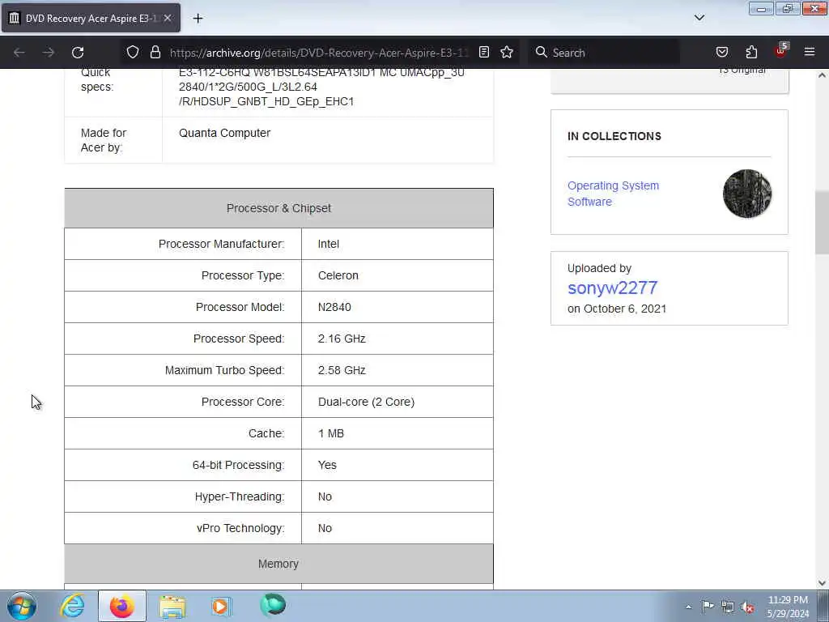The width and height of the screenshot is (829, 622).
Task: Click the vPro Technology label
Action: click(x=240, y=528)
